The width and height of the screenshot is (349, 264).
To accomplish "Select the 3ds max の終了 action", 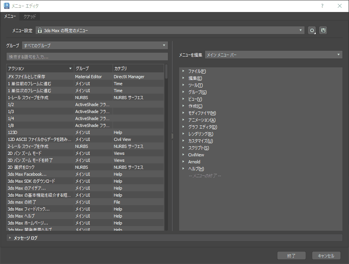I will (85, 202).
